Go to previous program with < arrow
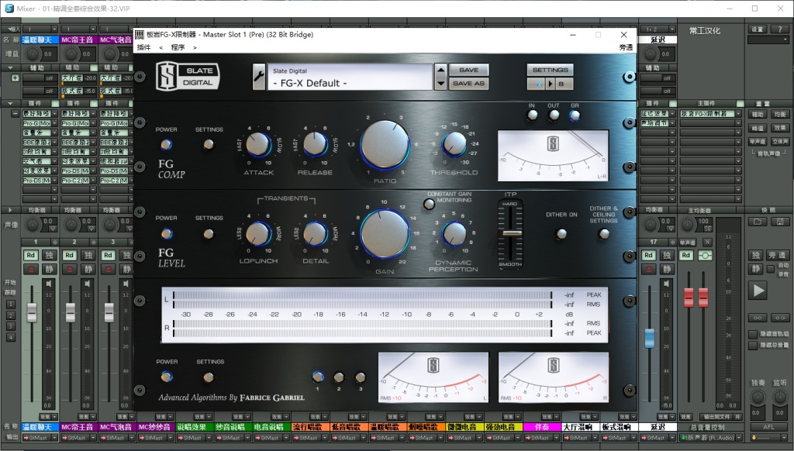The image size is (794, 451). pyautogui.click(x=161, y=47)
